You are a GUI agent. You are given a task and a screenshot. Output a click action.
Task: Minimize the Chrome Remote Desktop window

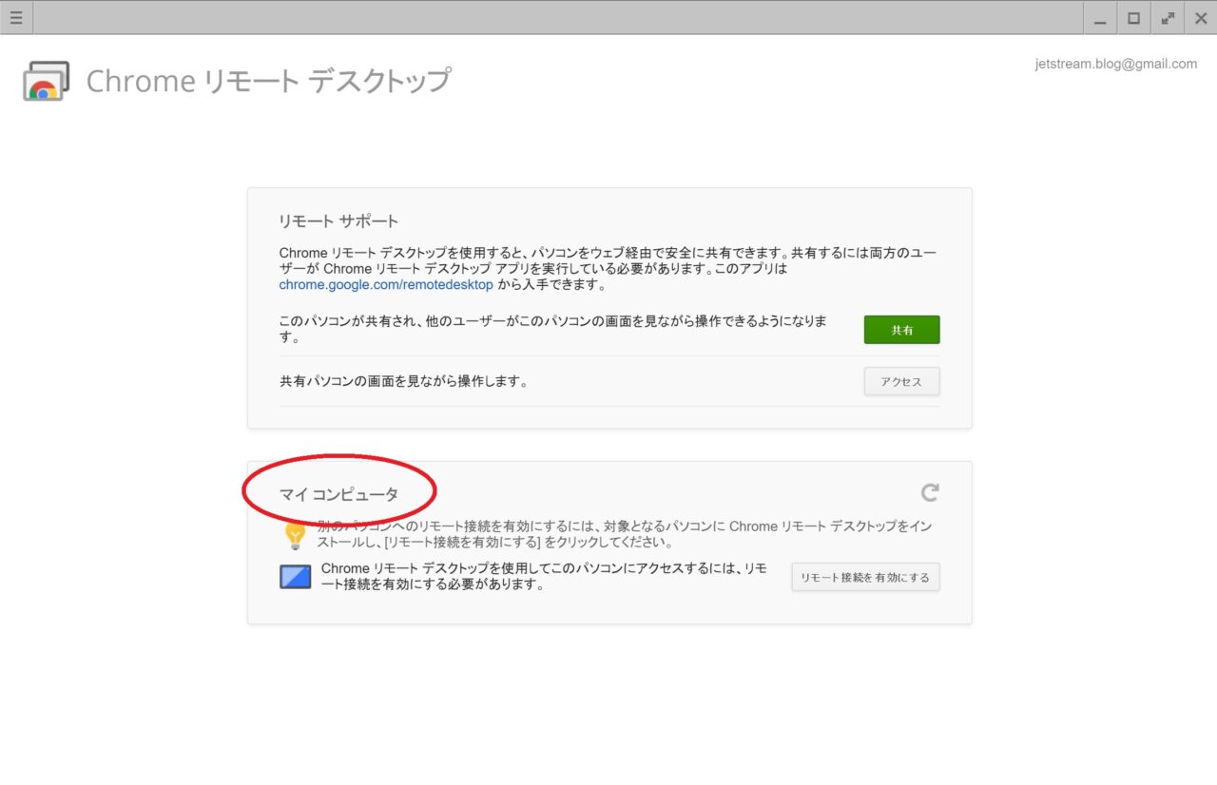click(1100, 18)
